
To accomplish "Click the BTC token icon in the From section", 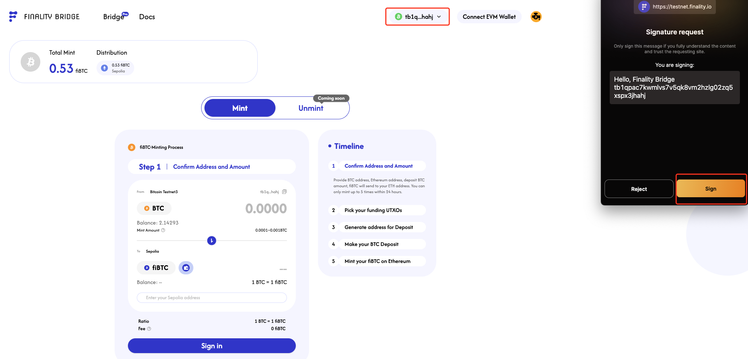I will tap(147, 208).
